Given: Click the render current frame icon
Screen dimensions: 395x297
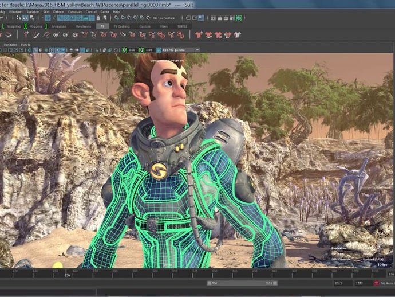Looking at the screenshot, I should pos(220,18).
